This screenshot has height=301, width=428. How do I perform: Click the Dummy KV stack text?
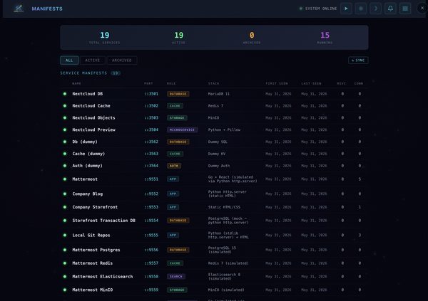pos(217,154)
